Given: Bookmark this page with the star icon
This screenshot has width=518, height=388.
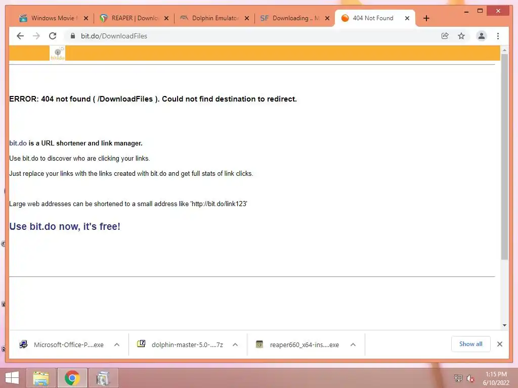Looking at the screenshot, I should 461,36.
